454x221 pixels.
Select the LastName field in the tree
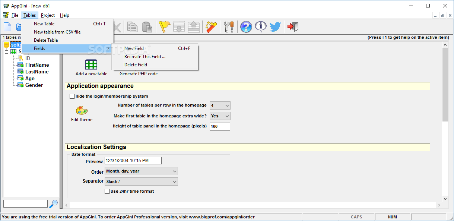coord(37,72)
